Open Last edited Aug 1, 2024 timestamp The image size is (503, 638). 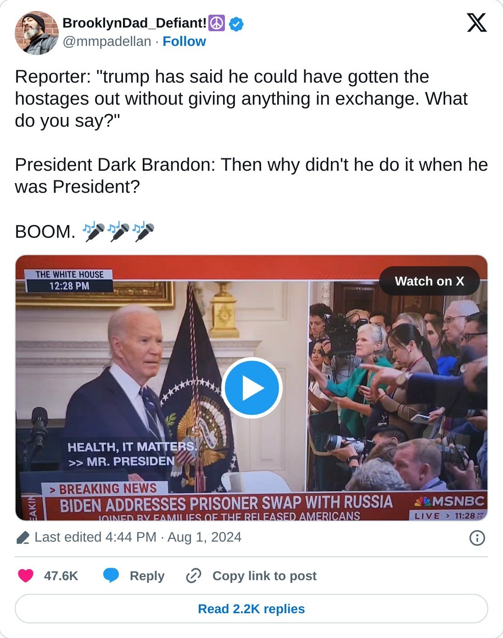click(138, 537)
